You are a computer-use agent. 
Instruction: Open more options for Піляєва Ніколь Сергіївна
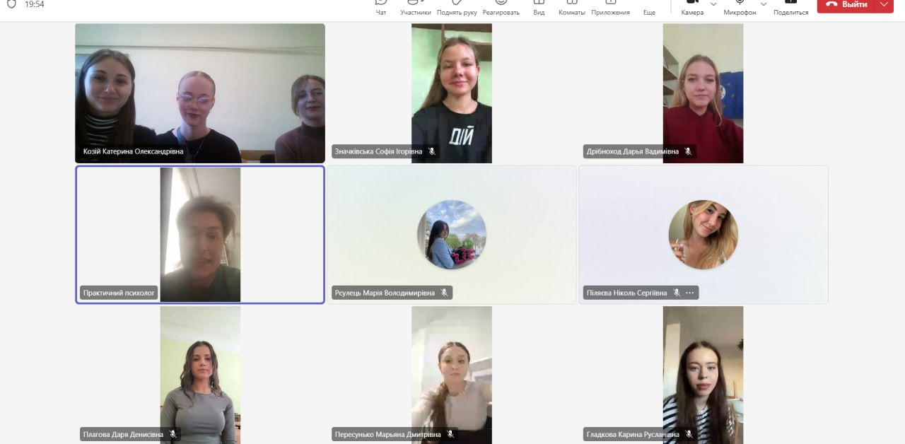click(690, 293)
